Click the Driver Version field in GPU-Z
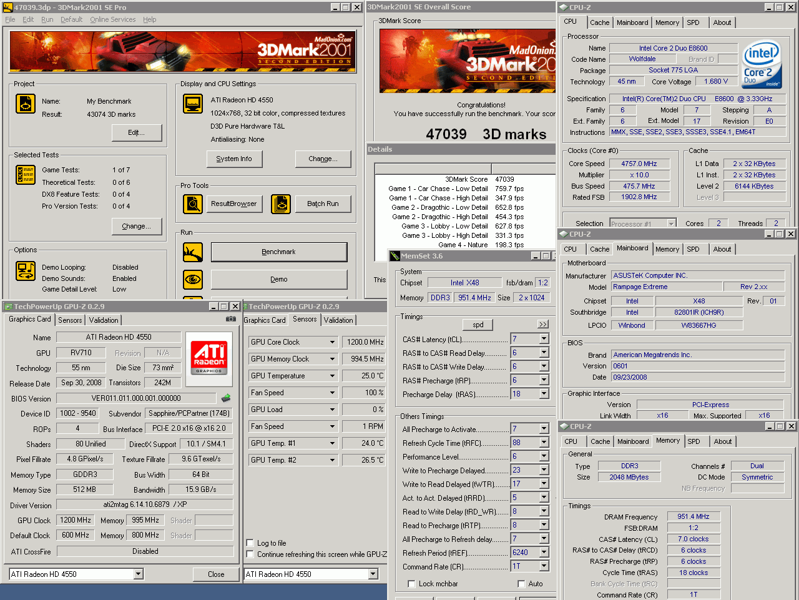This screenshot has height=600, width=799. pyautogui.click(x=145, y=504)
